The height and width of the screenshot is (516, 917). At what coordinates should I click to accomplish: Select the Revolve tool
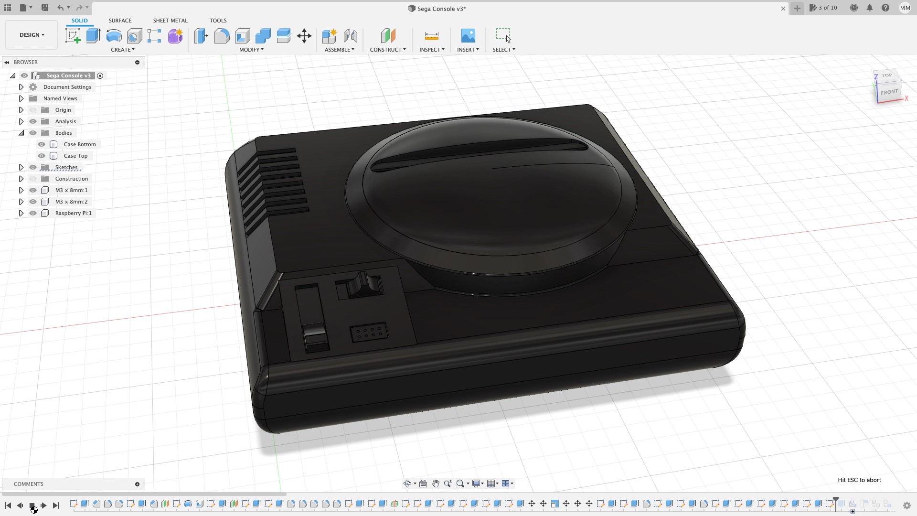113,36
